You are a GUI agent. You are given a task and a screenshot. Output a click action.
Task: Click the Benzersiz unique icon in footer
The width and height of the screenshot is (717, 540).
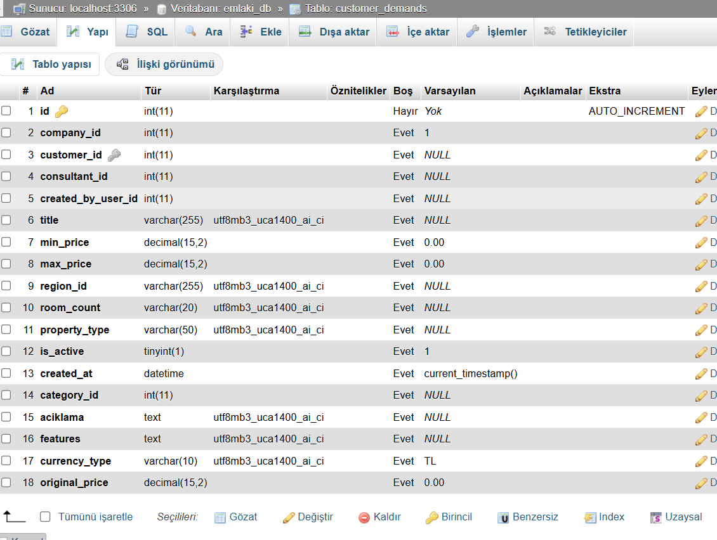click(x=503, y=517)
